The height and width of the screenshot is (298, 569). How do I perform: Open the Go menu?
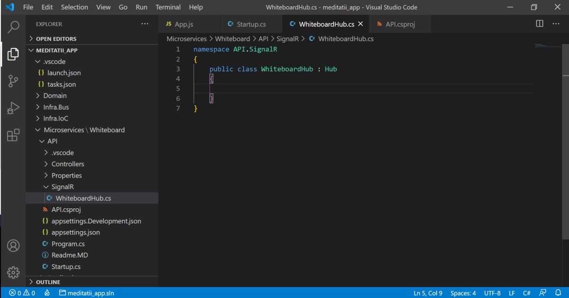(123, 7)
